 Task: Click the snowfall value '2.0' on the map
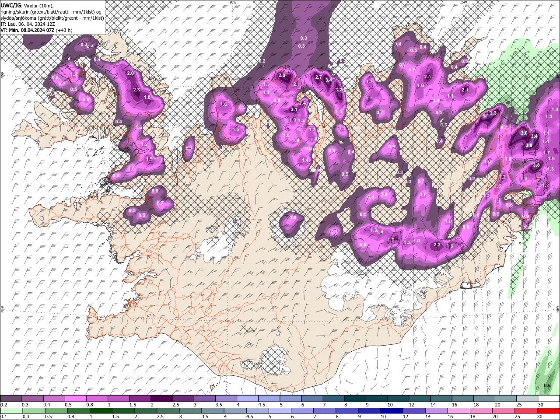point(130,73)
